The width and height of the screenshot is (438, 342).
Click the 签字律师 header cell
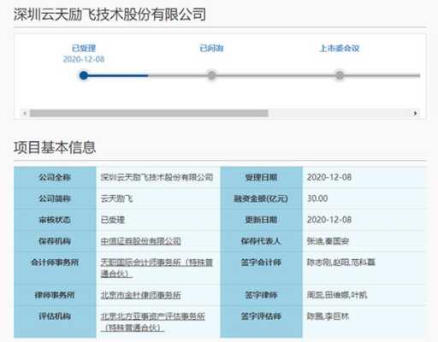click(261, 295)
